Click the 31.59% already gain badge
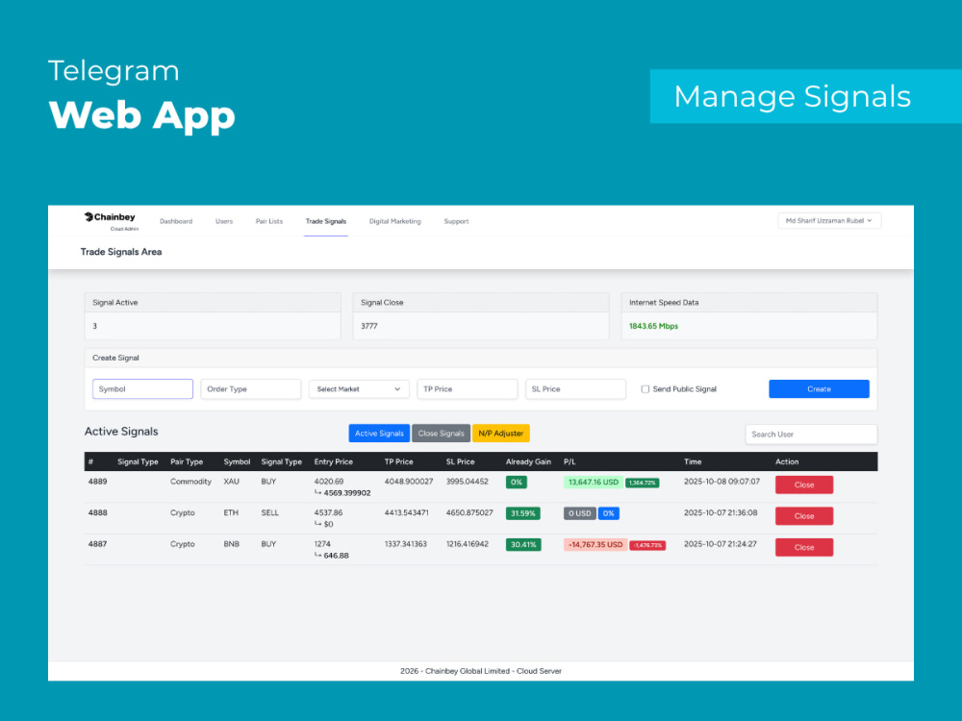Image resolution: width=962 pixels, height=721 pixels. click(522, 513)
